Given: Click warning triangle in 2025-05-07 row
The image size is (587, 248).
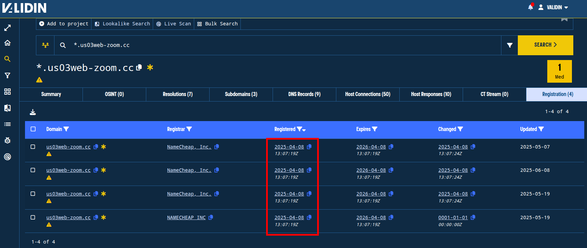Looking at the screenshot, I should tap(49, 154).
